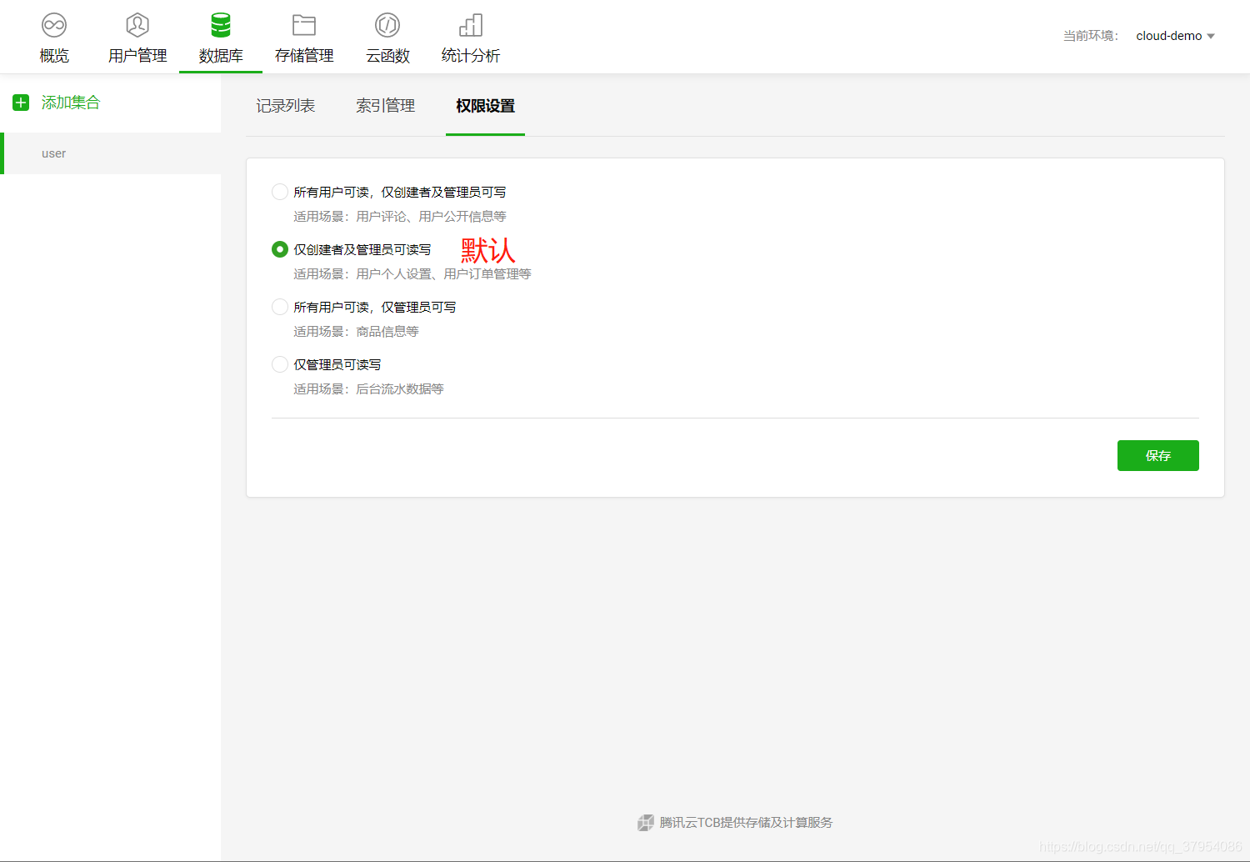The width and height of the screenshot is (1250, 862).
Task: Click the 当前环境 label
Action: 1091,36
